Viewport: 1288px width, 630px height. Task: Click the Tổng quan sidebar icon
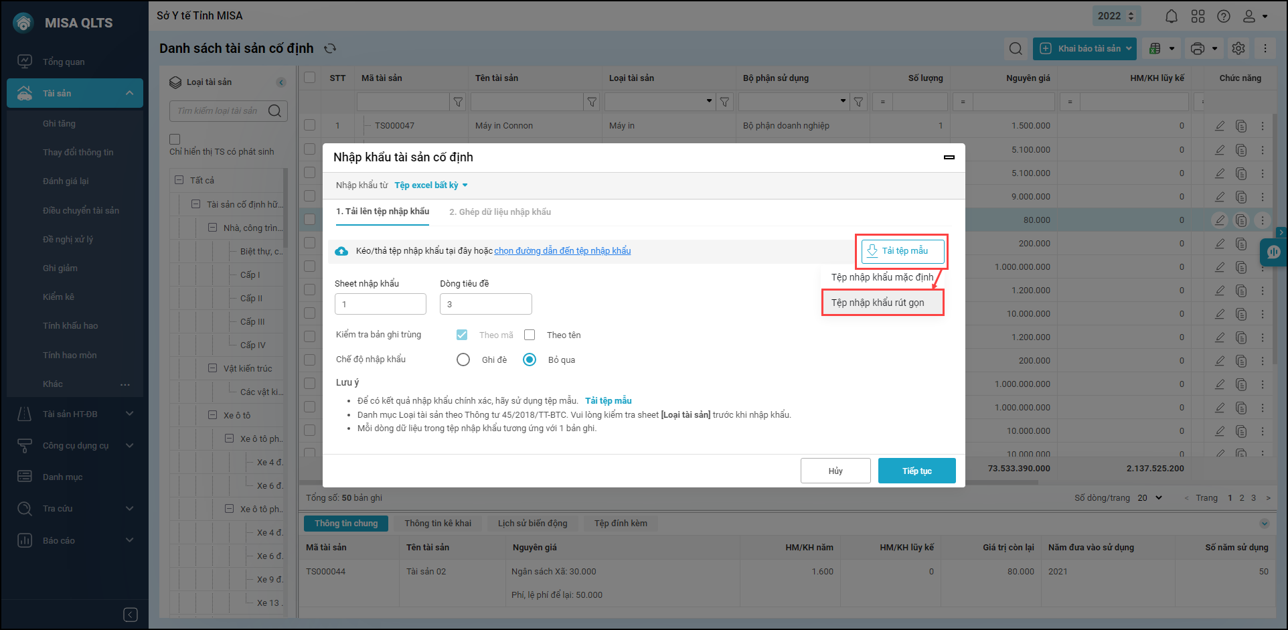[x=25, y=62]
